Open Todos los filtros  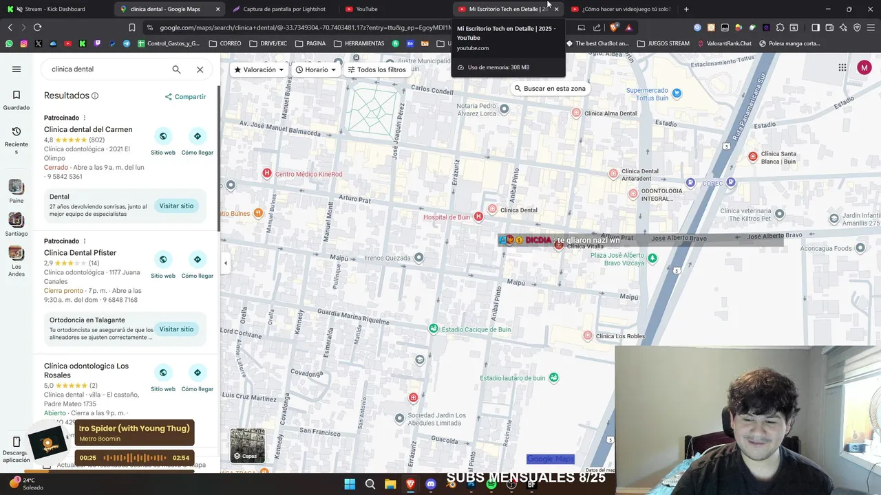point(376,69)
